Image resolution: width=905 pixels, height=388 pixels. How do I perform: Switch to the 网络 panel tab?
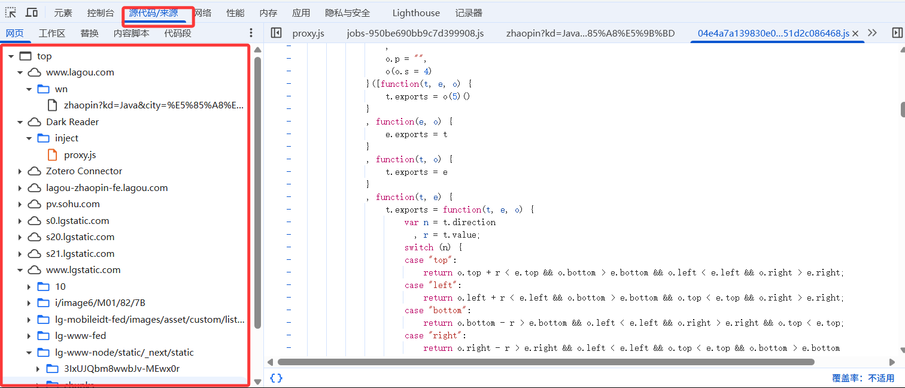tap(203, 13)
